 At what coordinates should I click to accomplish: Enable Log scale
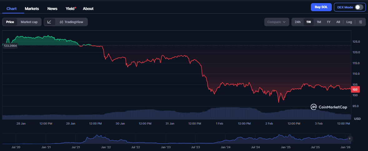pos(349,22)
